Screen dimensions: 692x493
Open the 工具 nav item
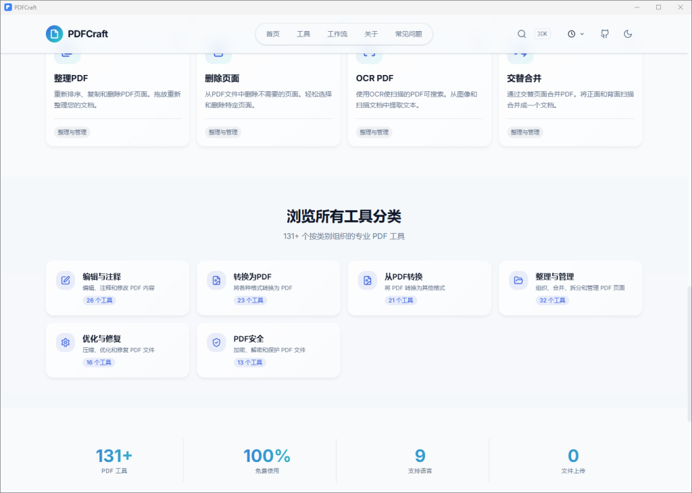(303, 34)
